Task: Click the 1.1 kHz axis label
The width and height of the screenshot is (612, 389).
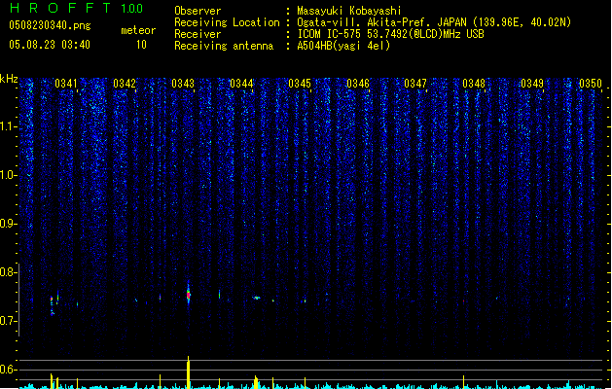Action: (x=7, y=126)
